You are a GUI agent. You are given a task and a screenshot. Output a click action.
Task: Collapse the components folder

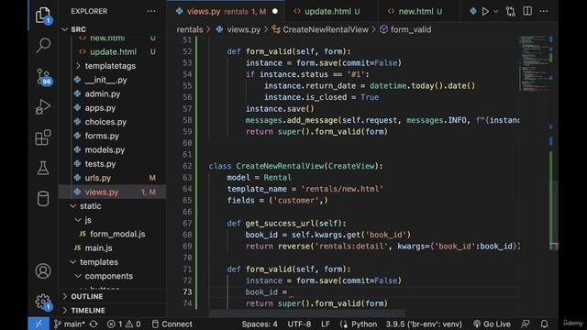click(x=108, y=276)
